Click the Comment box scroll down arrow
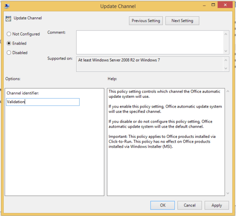 click(x=226, y=51)
